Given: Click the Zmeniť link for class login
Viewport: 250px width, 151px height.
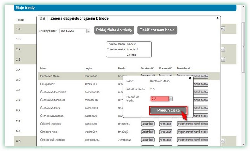Looking at the screenshot, I should tap(132, 55).
